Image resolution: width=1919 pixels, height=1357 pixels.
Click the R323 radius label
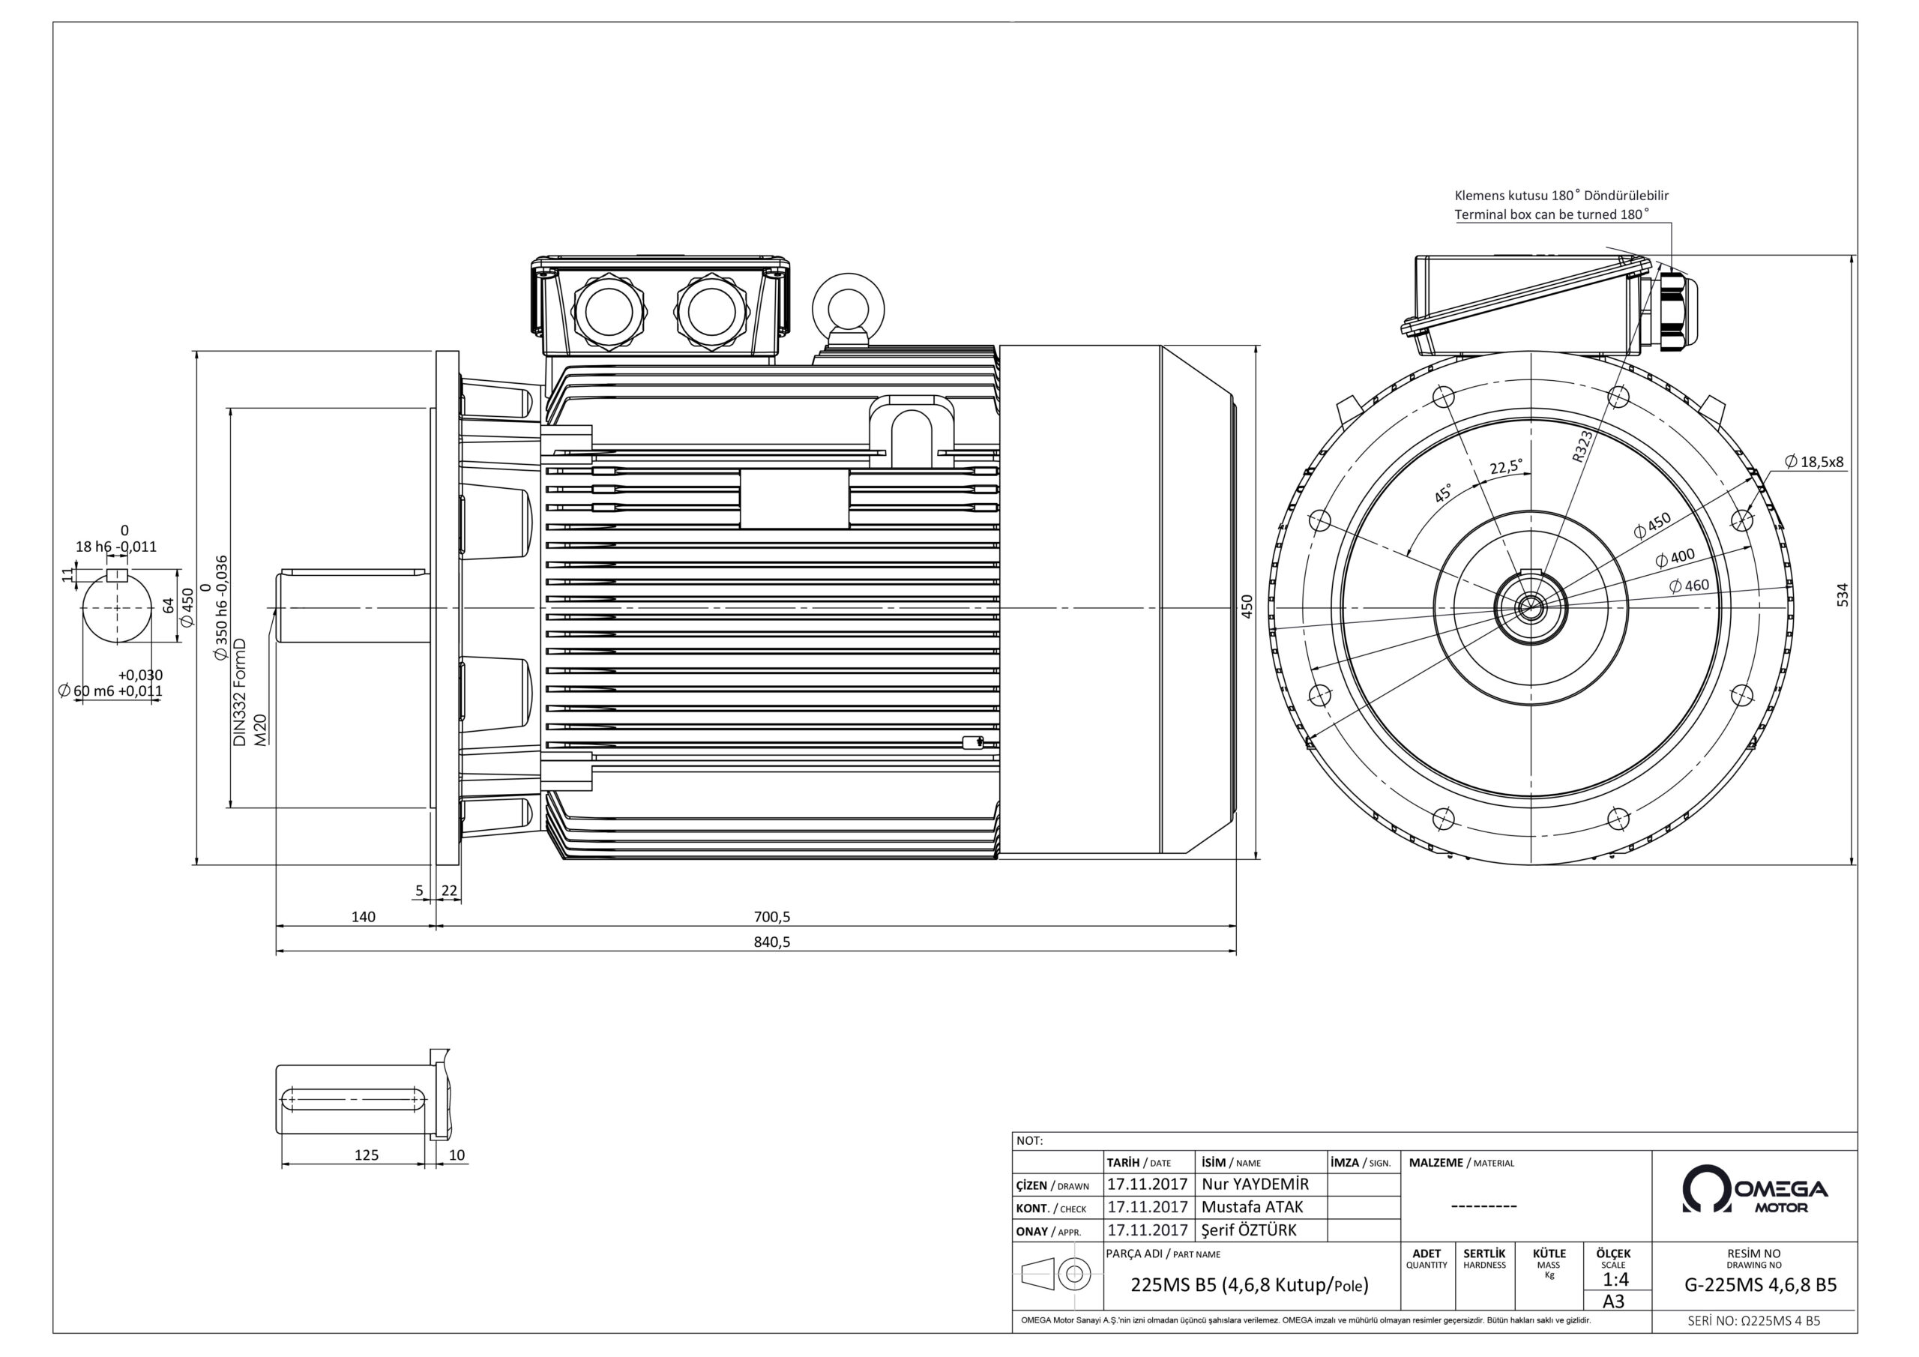(1582, 447)
